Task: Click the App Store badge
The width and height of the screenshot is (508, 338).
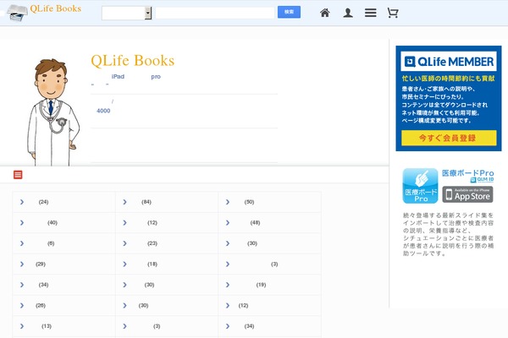Action: point(467,194)
